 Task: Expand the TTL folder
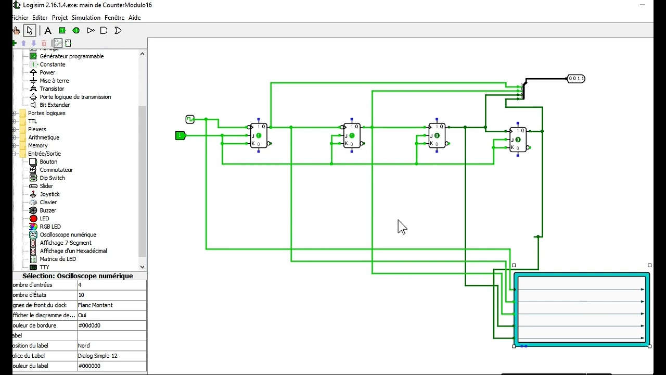(15, 121)
